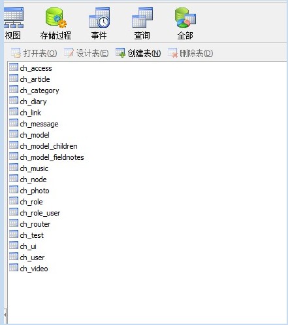Click the ch_music table icon

coord(14,168)
